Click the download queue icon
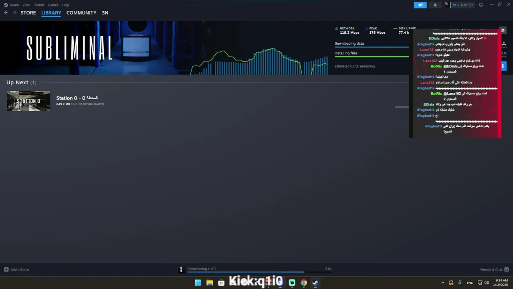The image size is (513, 289). (x=504, y=43)
